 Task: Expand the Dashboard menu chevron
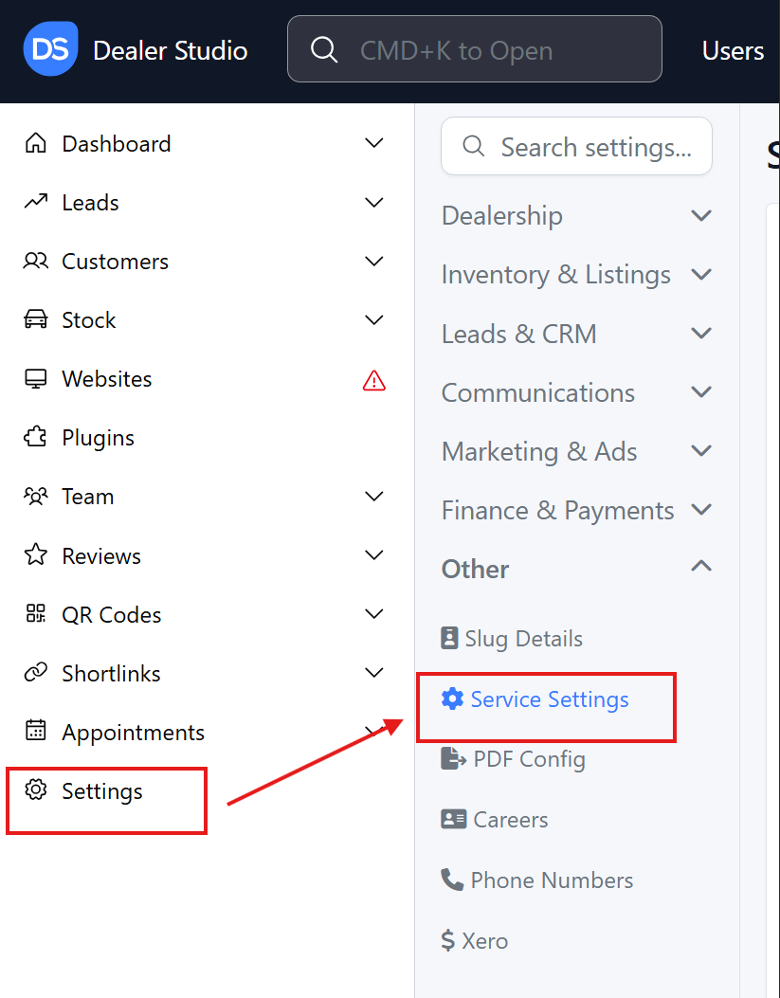pos(374,144)
